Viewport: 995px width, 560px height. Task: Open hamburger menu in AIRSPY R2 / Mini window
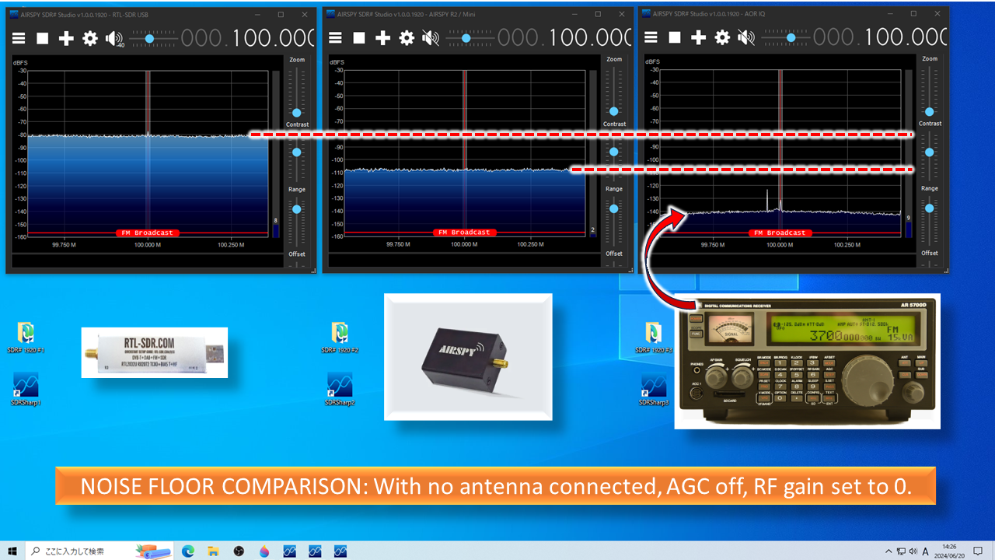click(335, 38)
